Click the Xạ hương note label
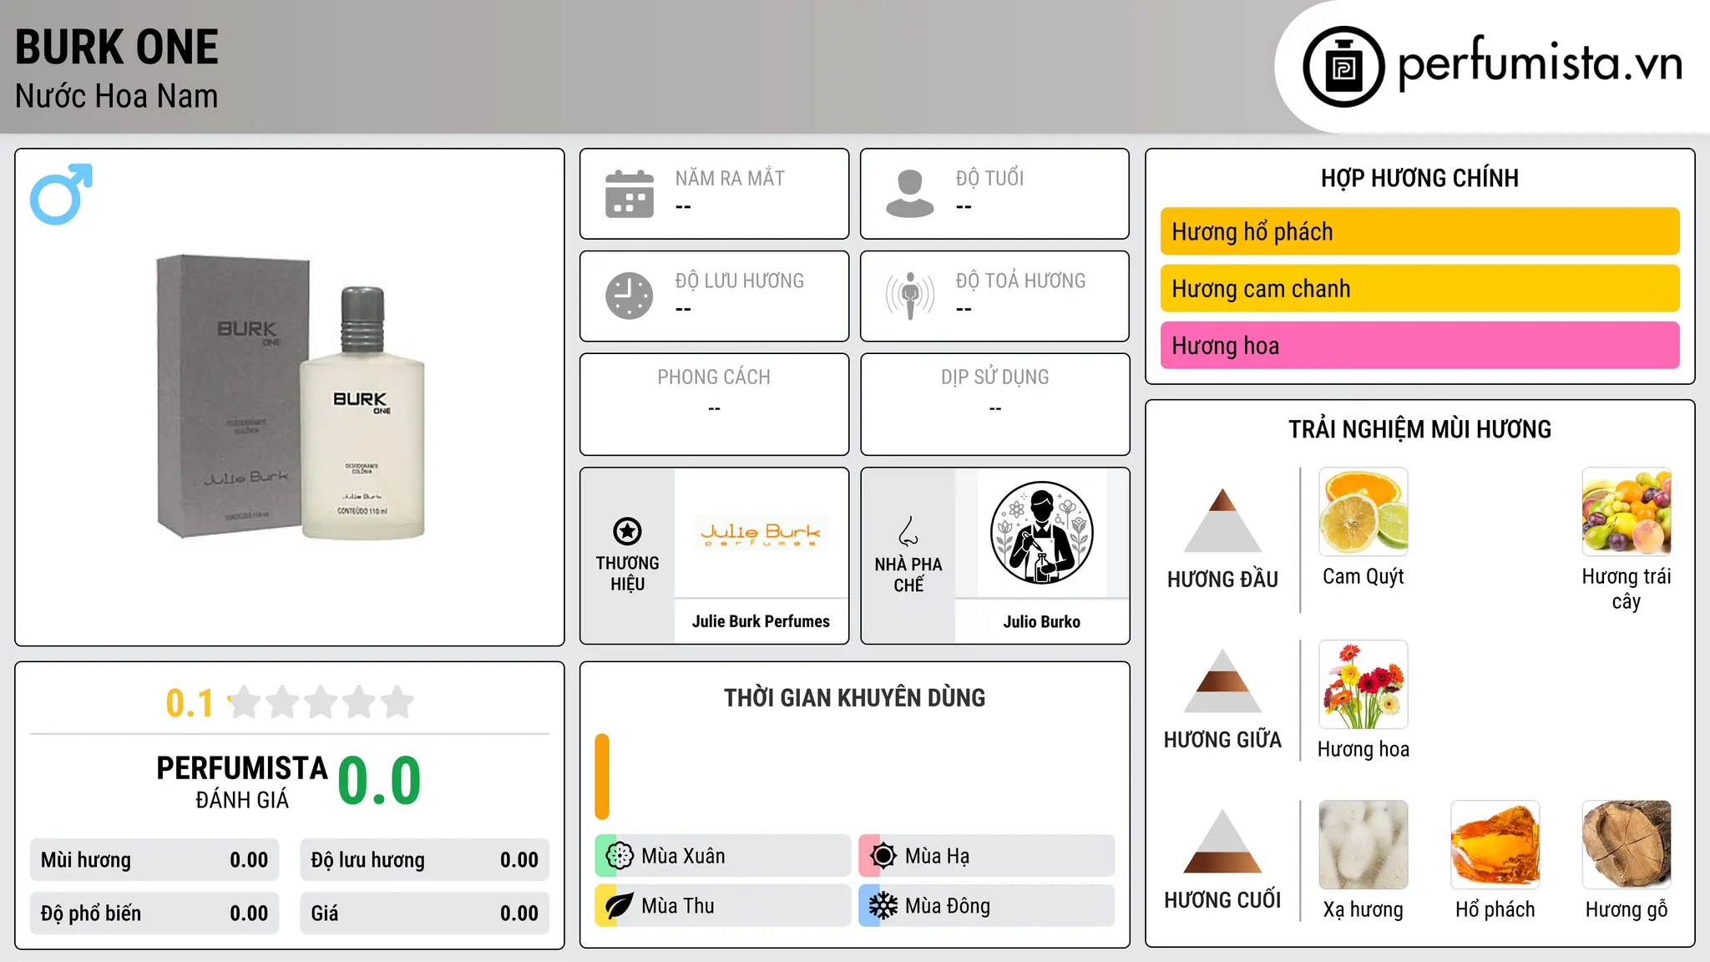The width and height of the screenshot is (1710, 962). (x=1363, y=909)
